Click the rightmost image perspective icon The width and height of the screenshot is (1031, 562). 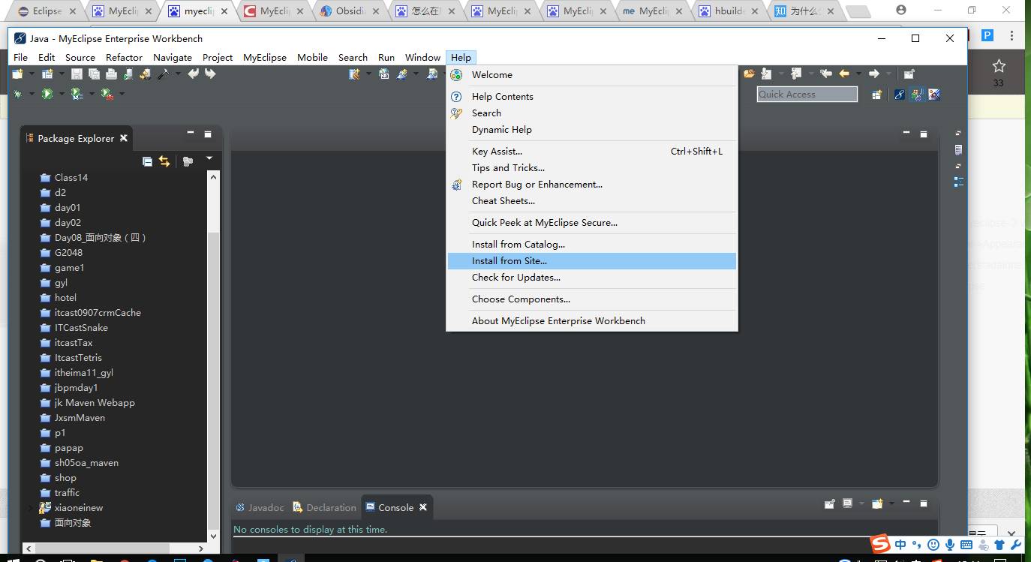pyautogui.click(x=934, y=95)
